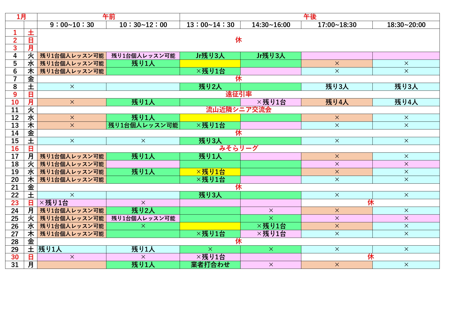Click the '10：30~12：00' time slot header
The height and width of the screenshot is (320, 452).
[143, 25]
